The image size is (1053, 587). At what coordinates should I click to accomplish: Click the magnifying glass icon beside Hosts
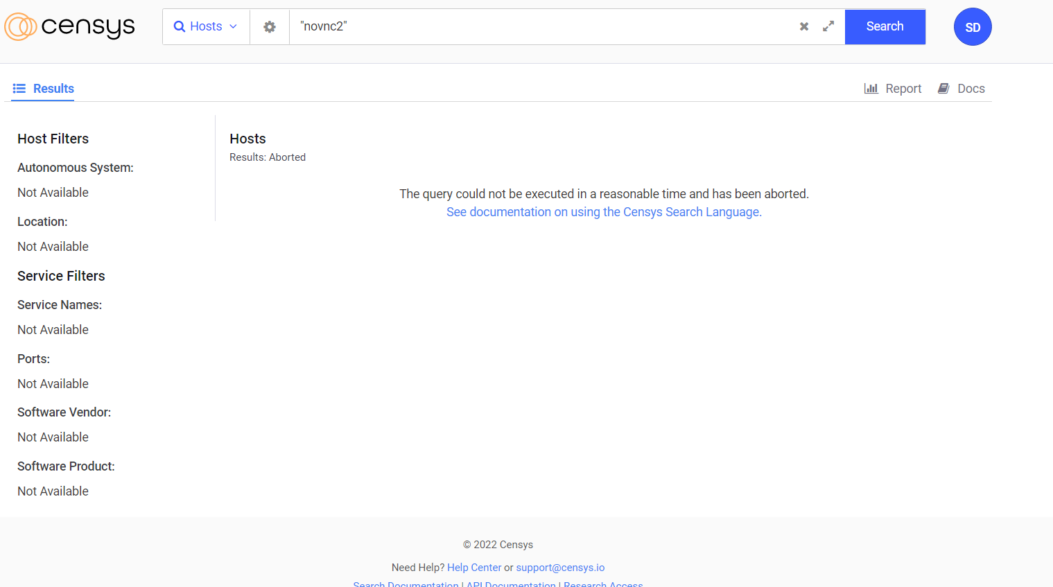181,26
